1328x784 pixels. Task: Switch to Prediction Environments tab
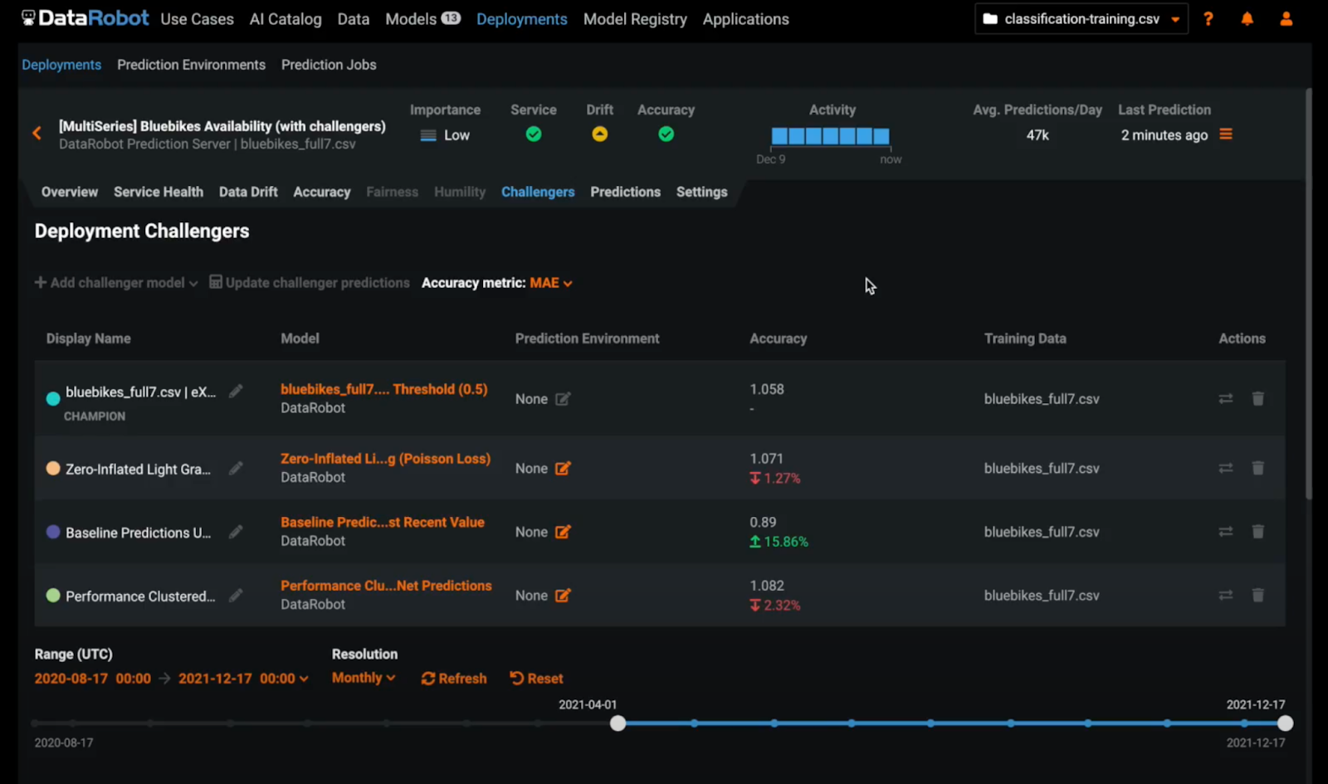pyautogui.click(x=191, y=65)
